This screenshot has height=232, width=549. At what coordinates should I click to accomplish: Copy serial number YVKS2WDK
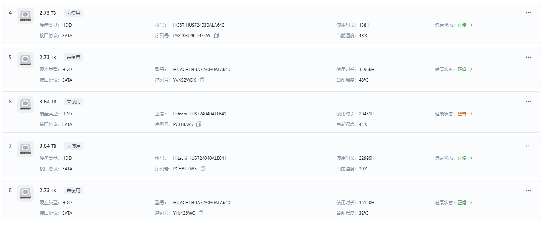pyautogui.click(x=202, y=80)
